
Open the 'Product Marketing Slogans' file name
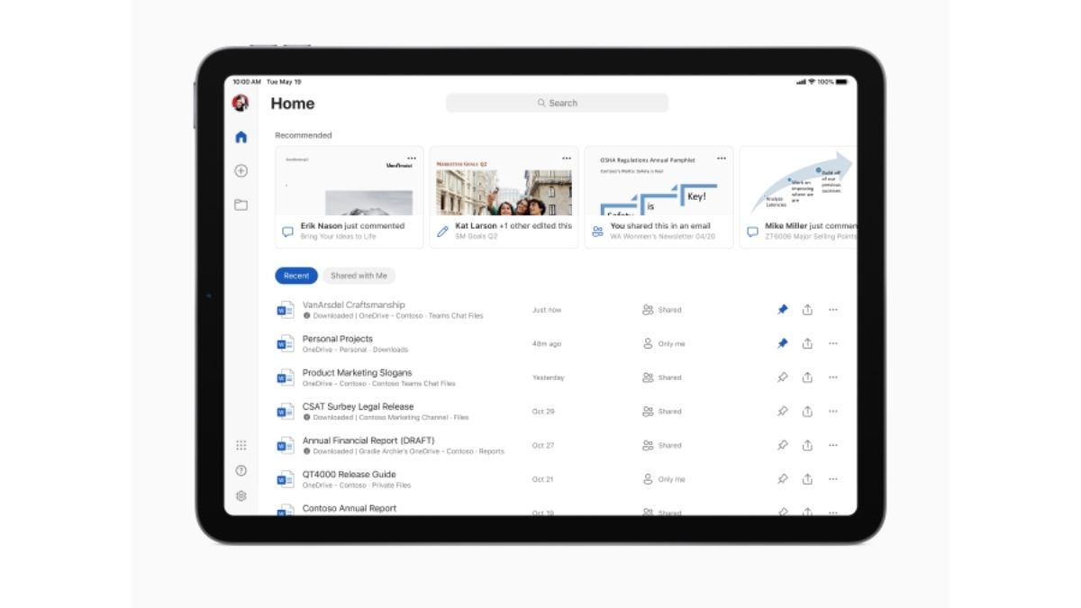pyautogui.click(x=358, y=373)
